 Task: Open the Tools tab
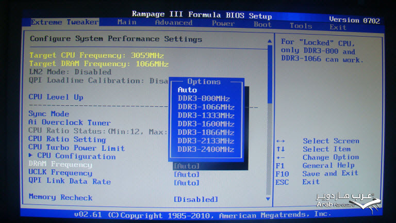point(301,26)
